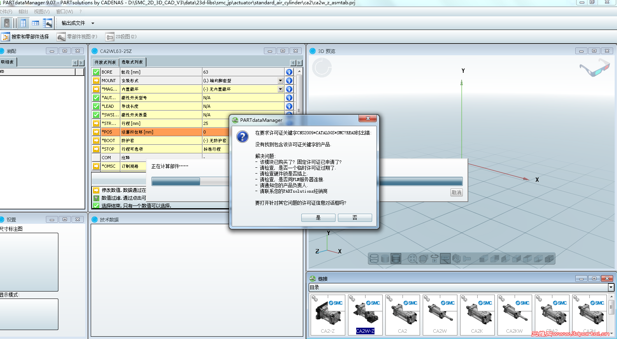Click the shaded solid cylinder display icon

coord(385,258)
